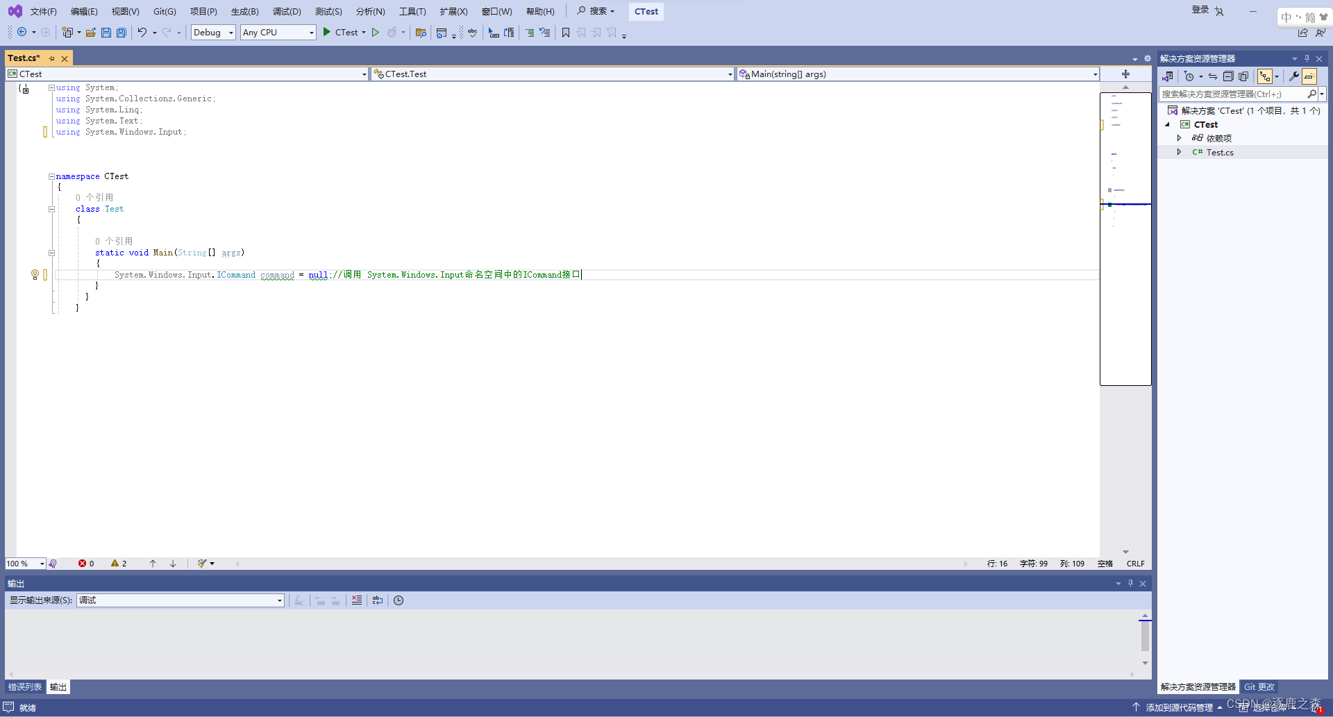Open the CTest project scope dropdown

click(187, 74)
